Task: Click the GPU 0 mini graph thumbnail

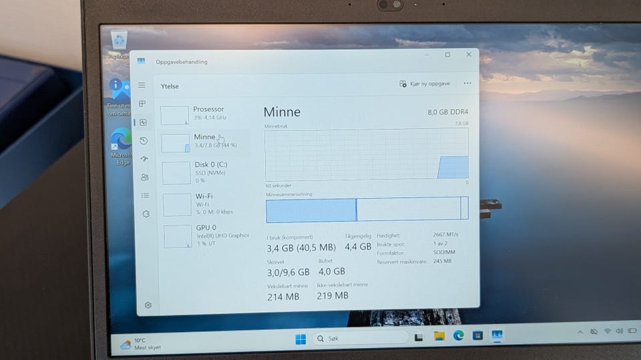Action: [178, 236]
